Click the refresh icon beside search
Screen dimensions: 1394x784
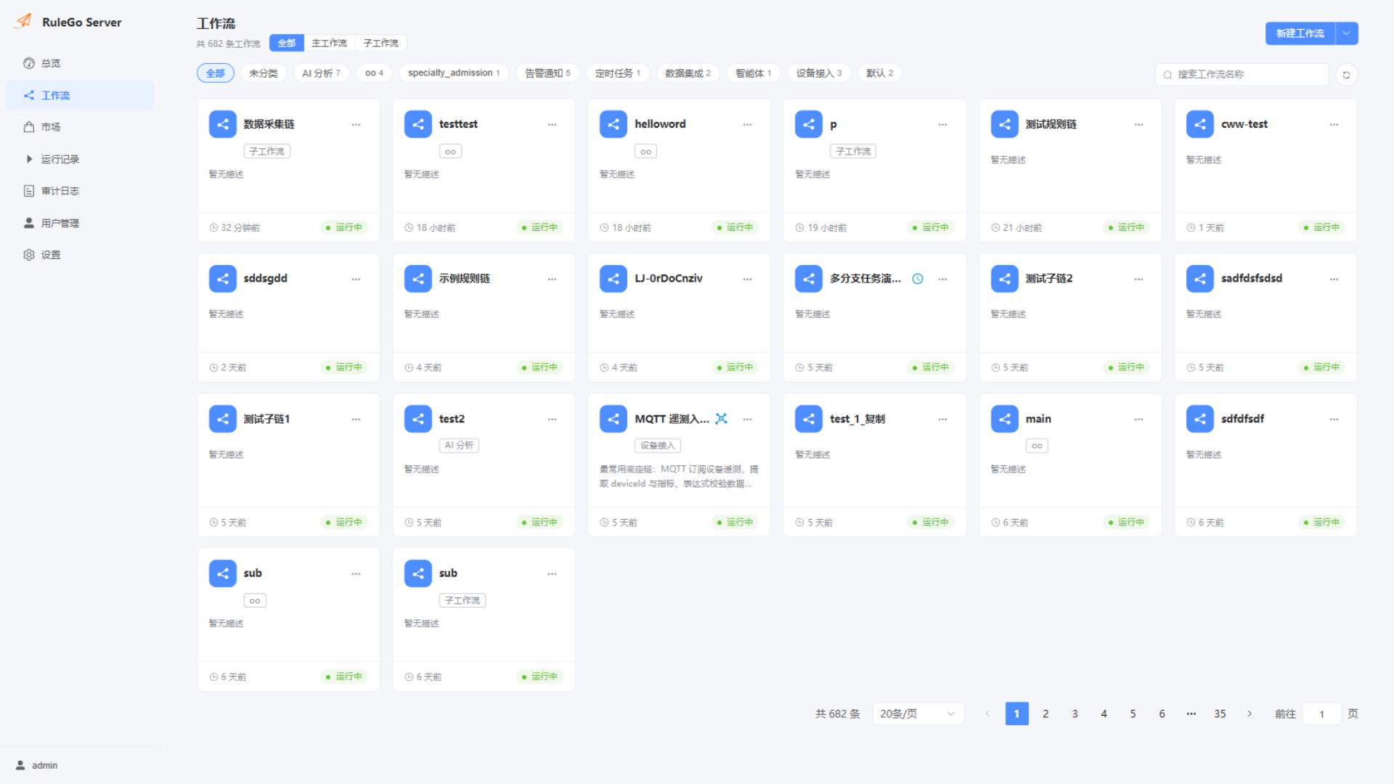click(1346, 75)
